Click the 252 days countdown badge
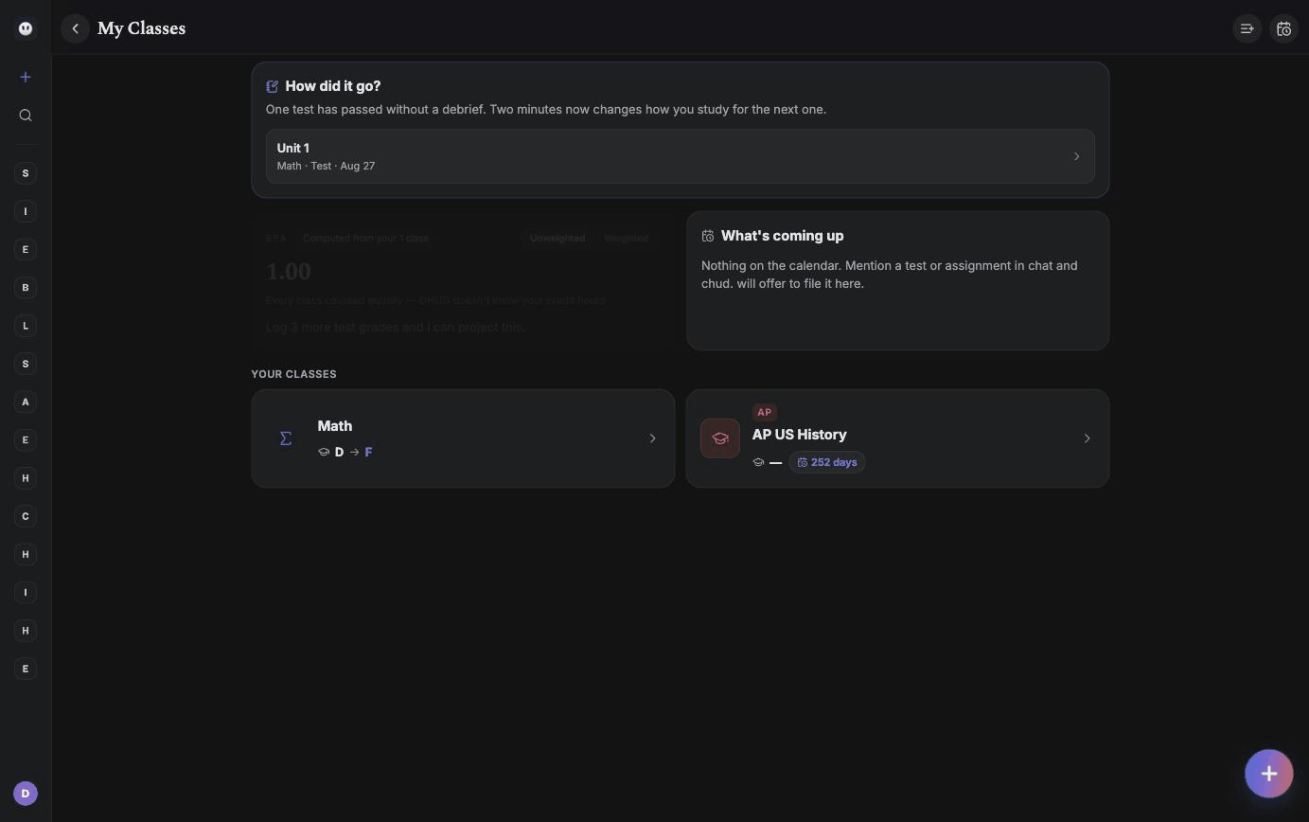The image size is (1309, 822). click(827, 462)
